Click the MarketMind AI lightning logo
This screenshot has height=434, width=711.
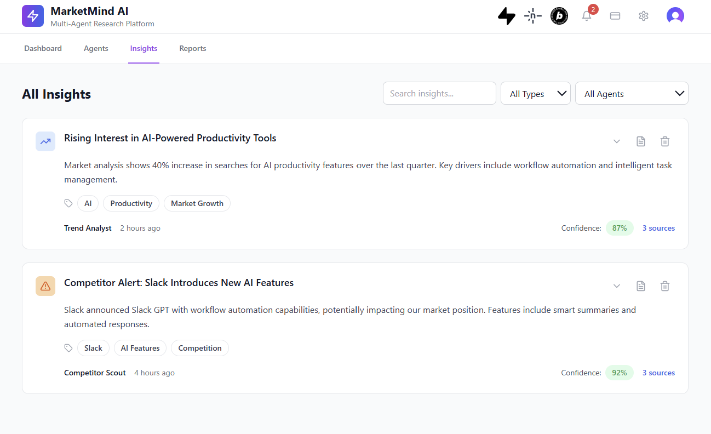tap(33, 16)
